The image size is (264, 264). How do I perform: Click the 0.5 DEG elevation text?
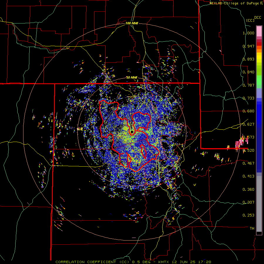pyautogui.click(x=141, y=262)
